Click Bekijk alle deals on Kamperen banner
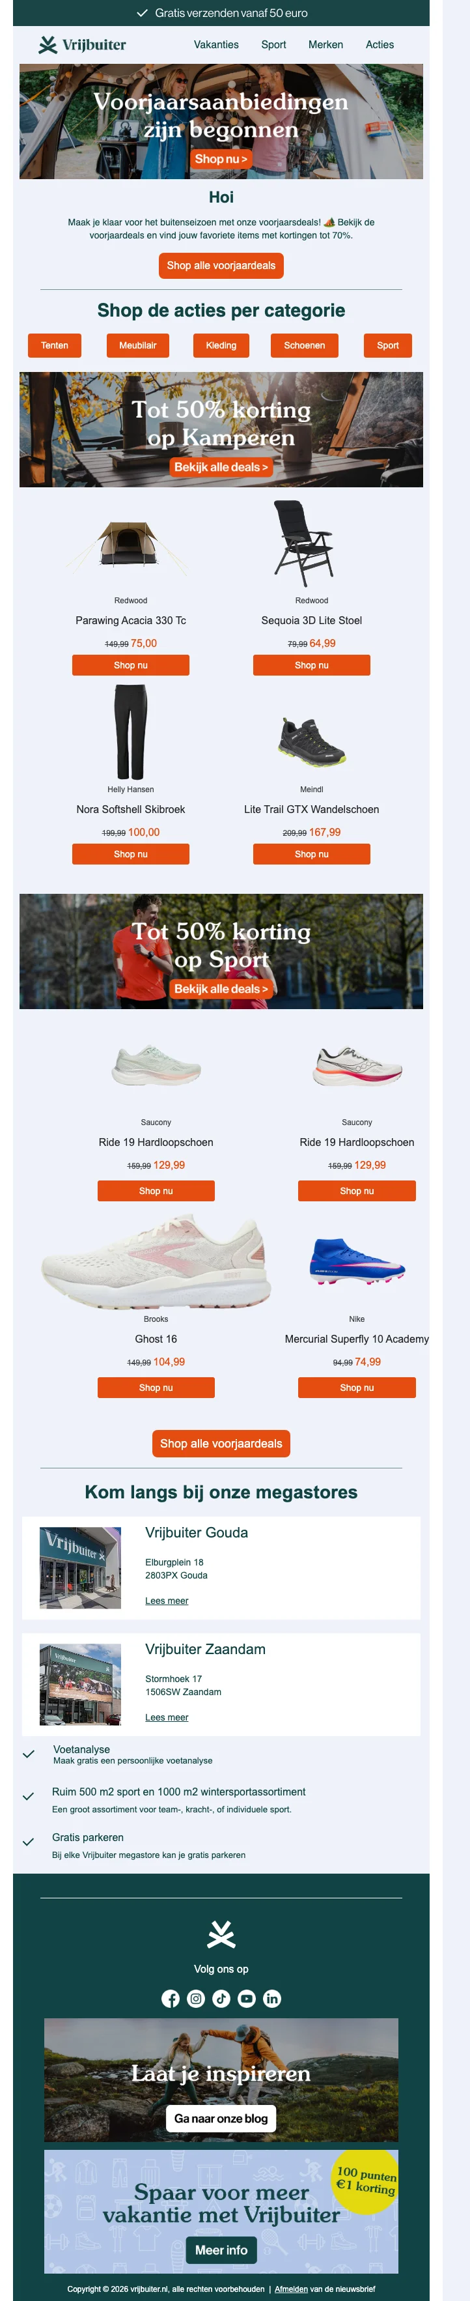This screenshot has height=2301, width=470. point(221,467)
